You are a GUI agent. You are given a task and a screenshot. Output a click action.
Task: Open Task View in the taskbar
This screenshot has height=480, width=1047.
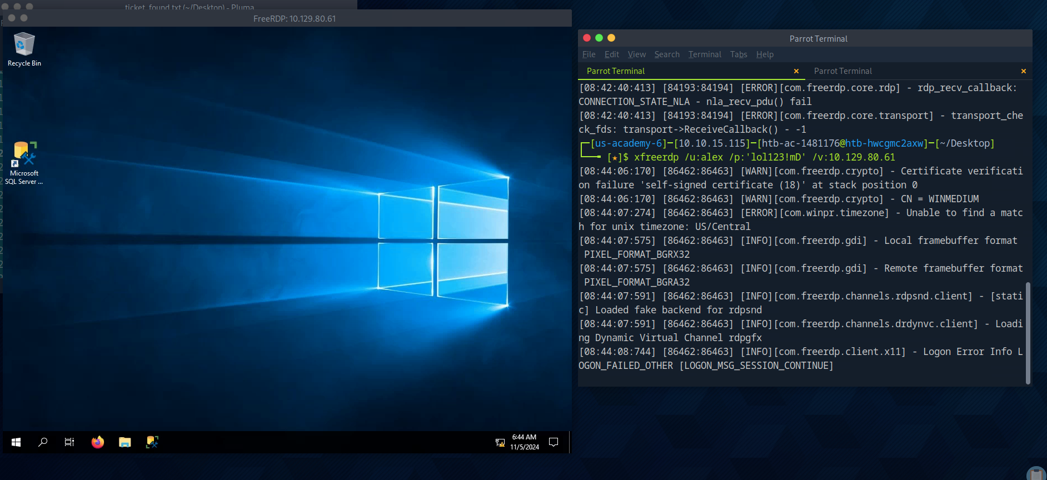tap(69, 442)
